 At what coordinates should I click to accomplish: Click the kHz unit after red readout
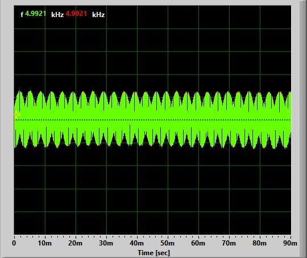tap(98, 15)
